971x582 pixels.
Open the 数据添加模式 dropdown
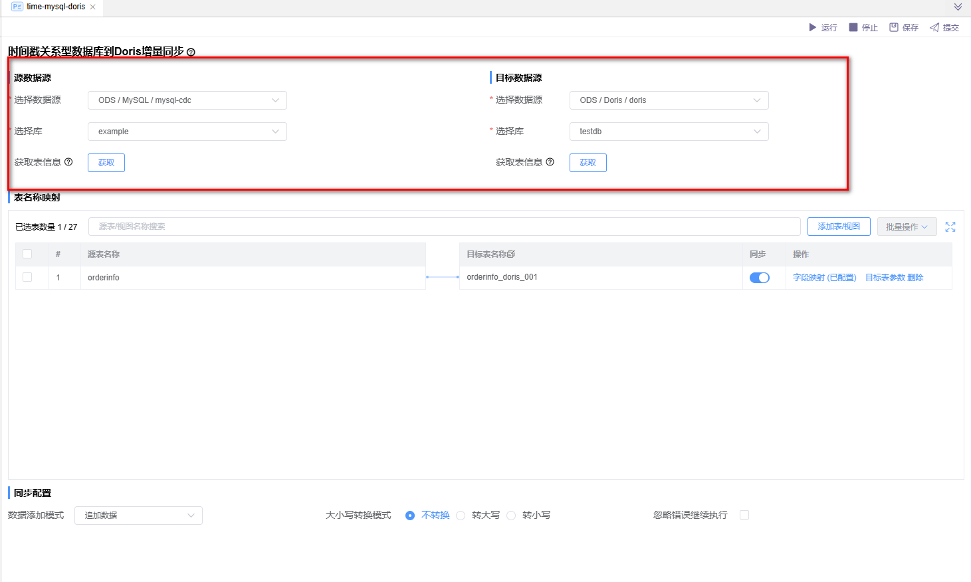[138, 516]
